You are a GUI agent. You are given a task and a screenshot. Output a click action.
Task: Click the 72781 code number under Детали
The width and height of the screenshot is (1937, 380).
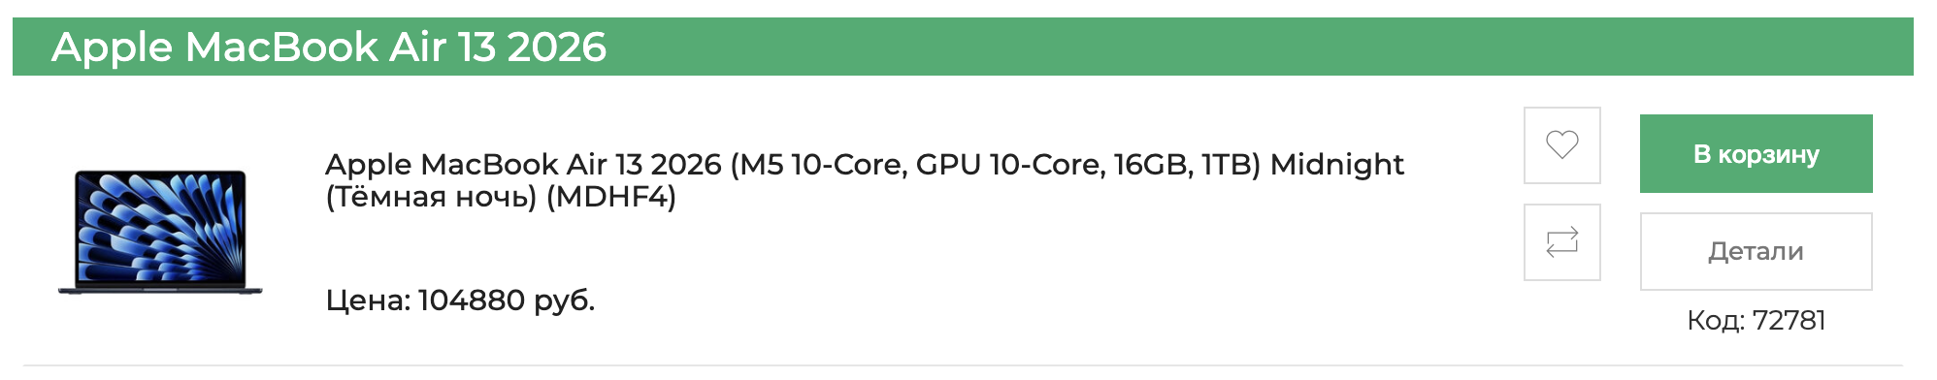point(1789,321)
